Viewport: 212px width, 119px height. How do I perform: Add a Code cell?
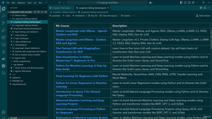pos(66,16)
